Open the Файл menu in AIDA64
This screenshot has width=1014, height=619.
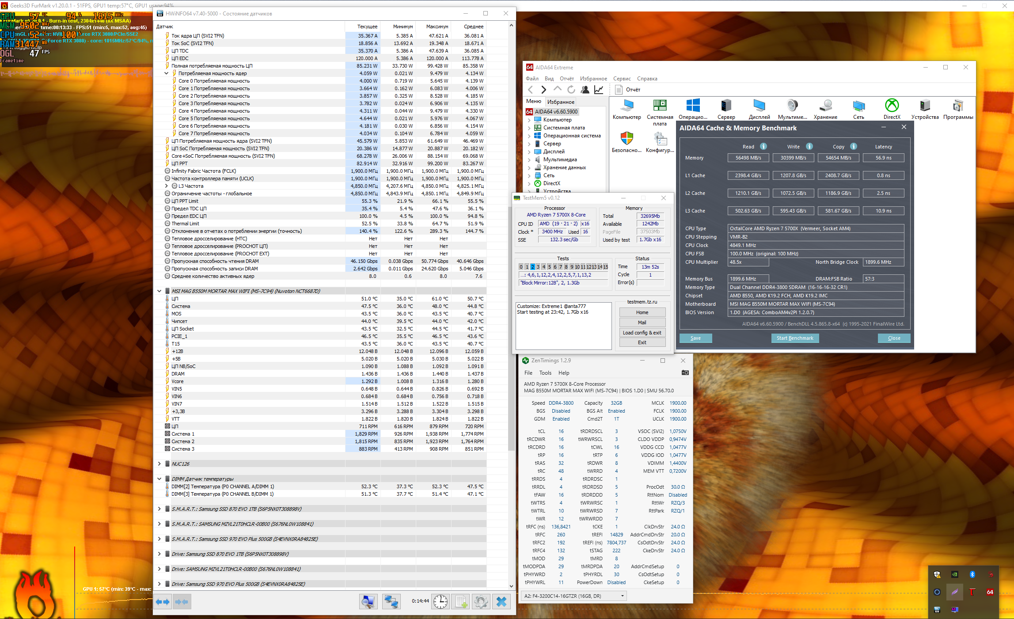[x=532, y=79]
